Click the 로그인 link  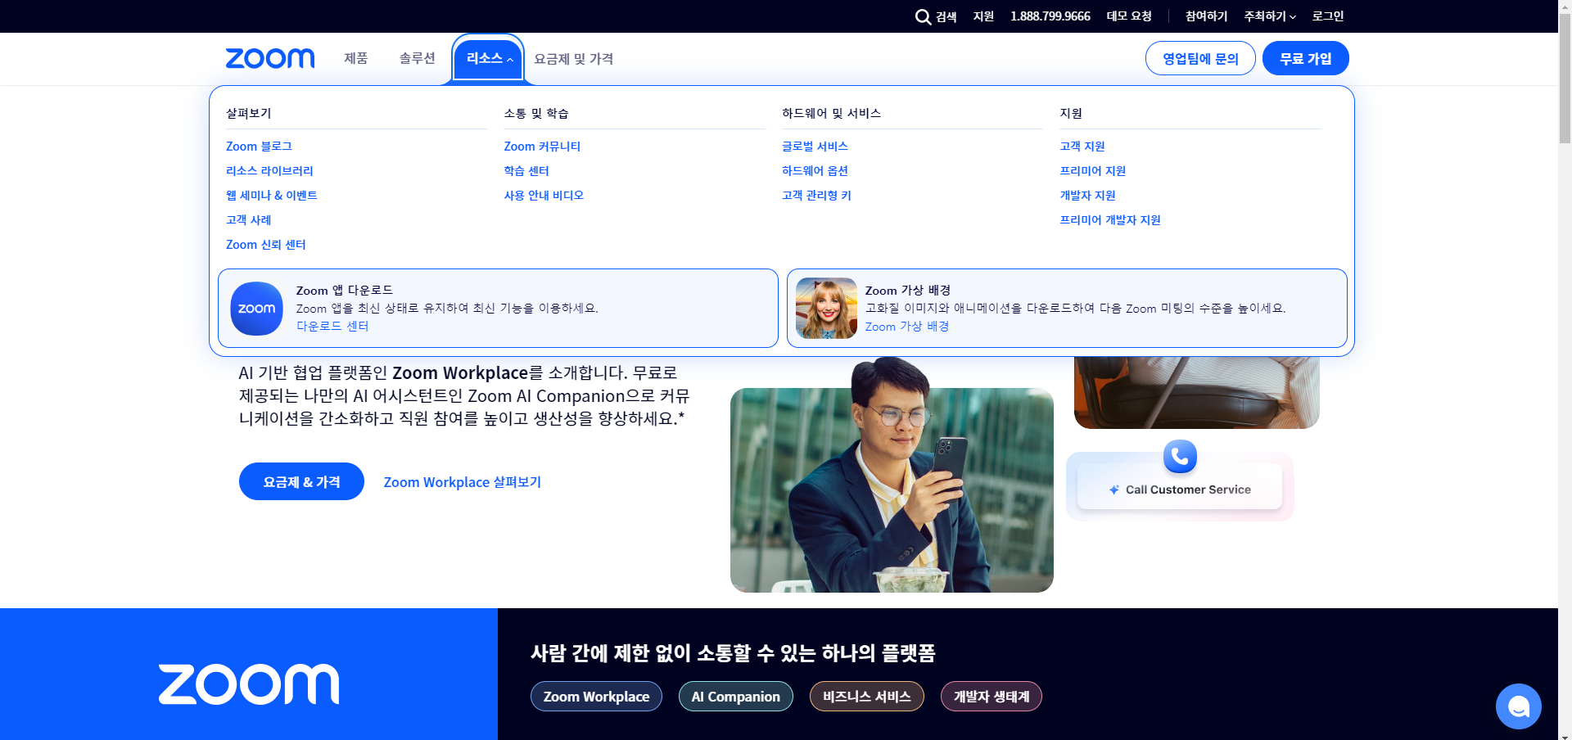tap(1328, 16)
